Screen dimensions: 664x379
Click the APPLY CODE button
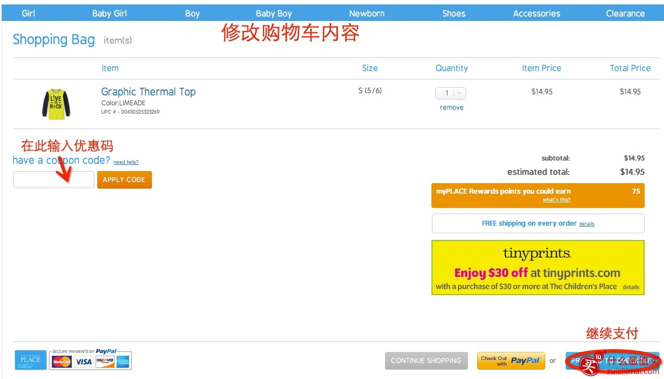pyautogui.click(x=124, y=180)
